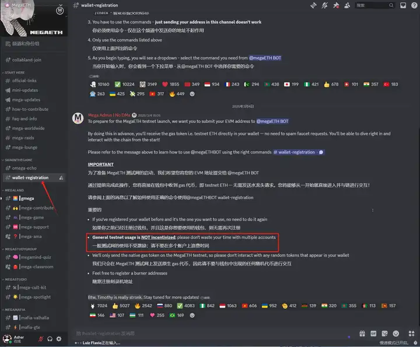Toggle microphone mute button

(x=41, y=339)
